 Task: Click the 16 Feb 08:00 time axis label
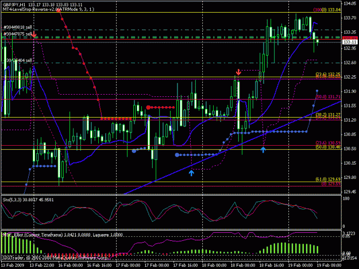click(x=71, y=266)
